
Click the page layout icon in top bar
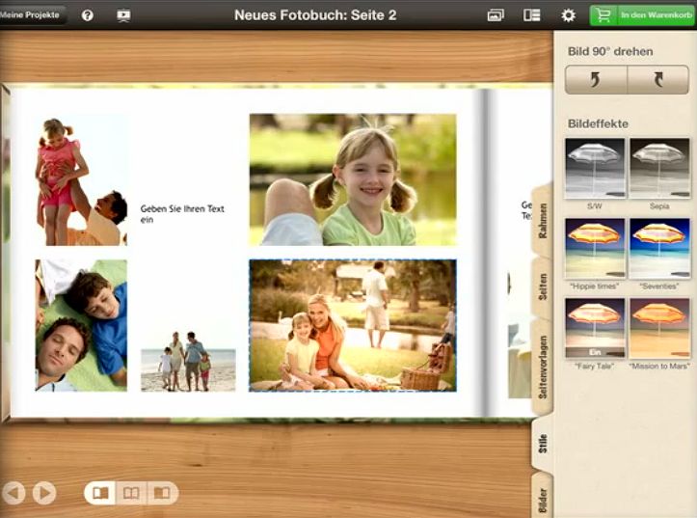pos(531,15)
